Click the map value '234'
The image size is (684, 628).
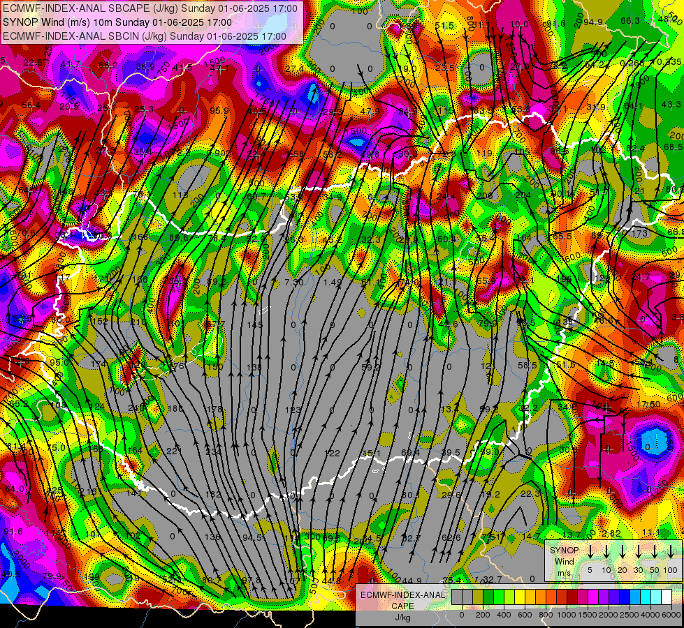pyautogui.click(x=213, y=452)
